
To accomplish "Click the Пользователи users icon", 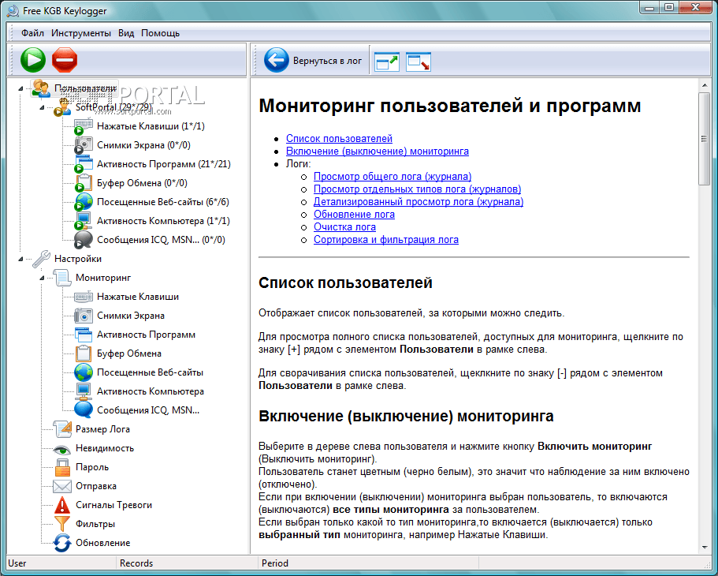I will [41, 88].
